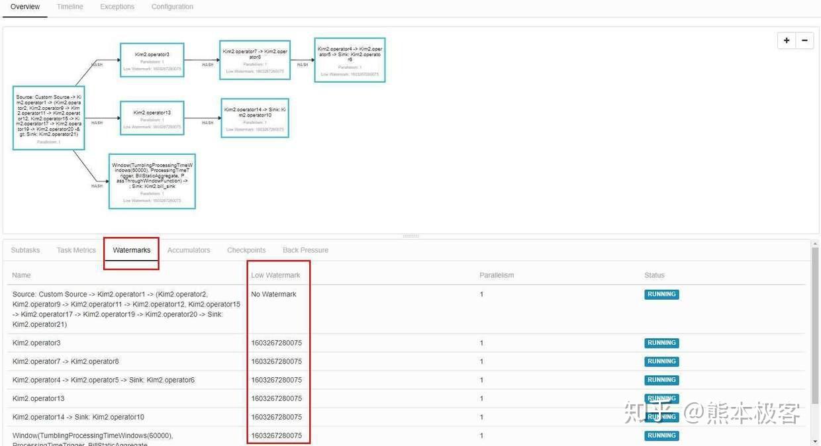The image size is (821, 446).
Task: Switch to the Subtasks subtab
Action: pos(25,250)
